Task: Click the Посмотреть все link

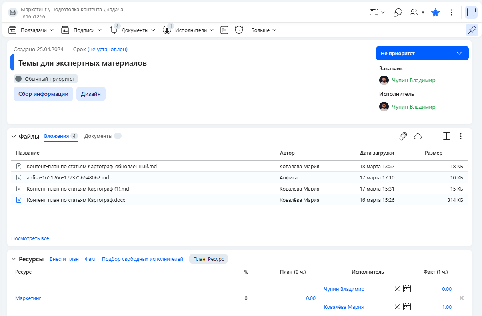Action: pyautogui.click(x=30, y=238)
